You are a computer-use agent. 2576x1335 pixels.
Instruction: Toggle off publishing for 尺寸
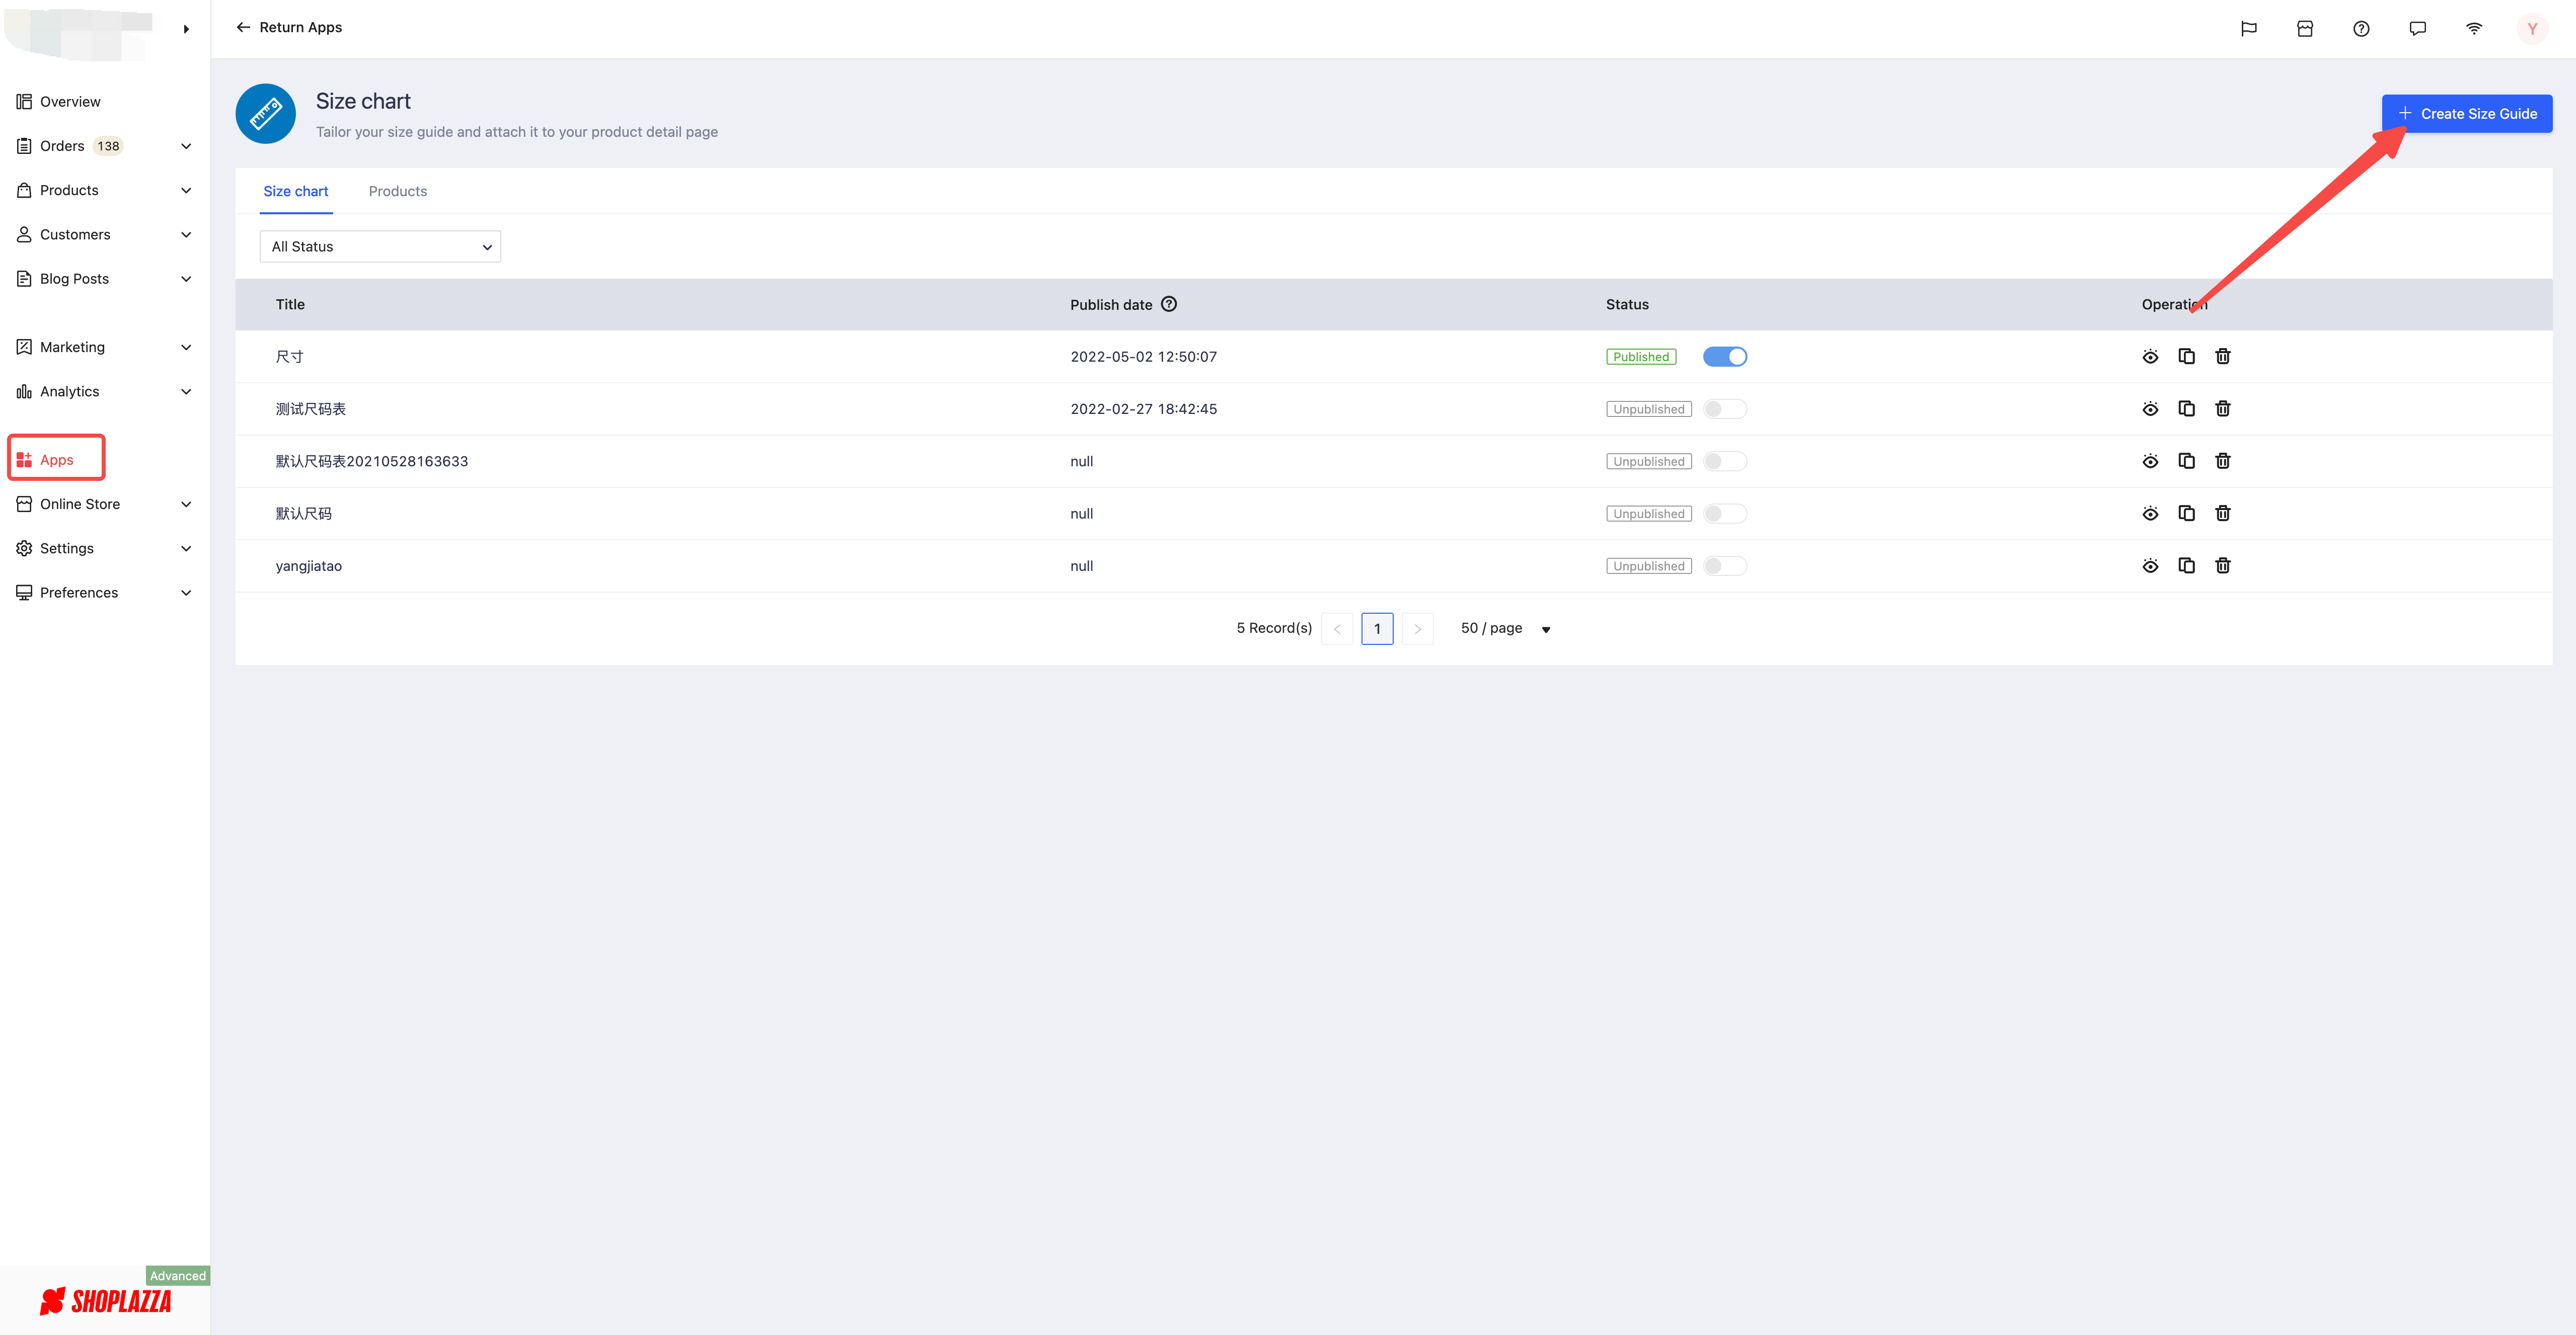point(1724,357)
